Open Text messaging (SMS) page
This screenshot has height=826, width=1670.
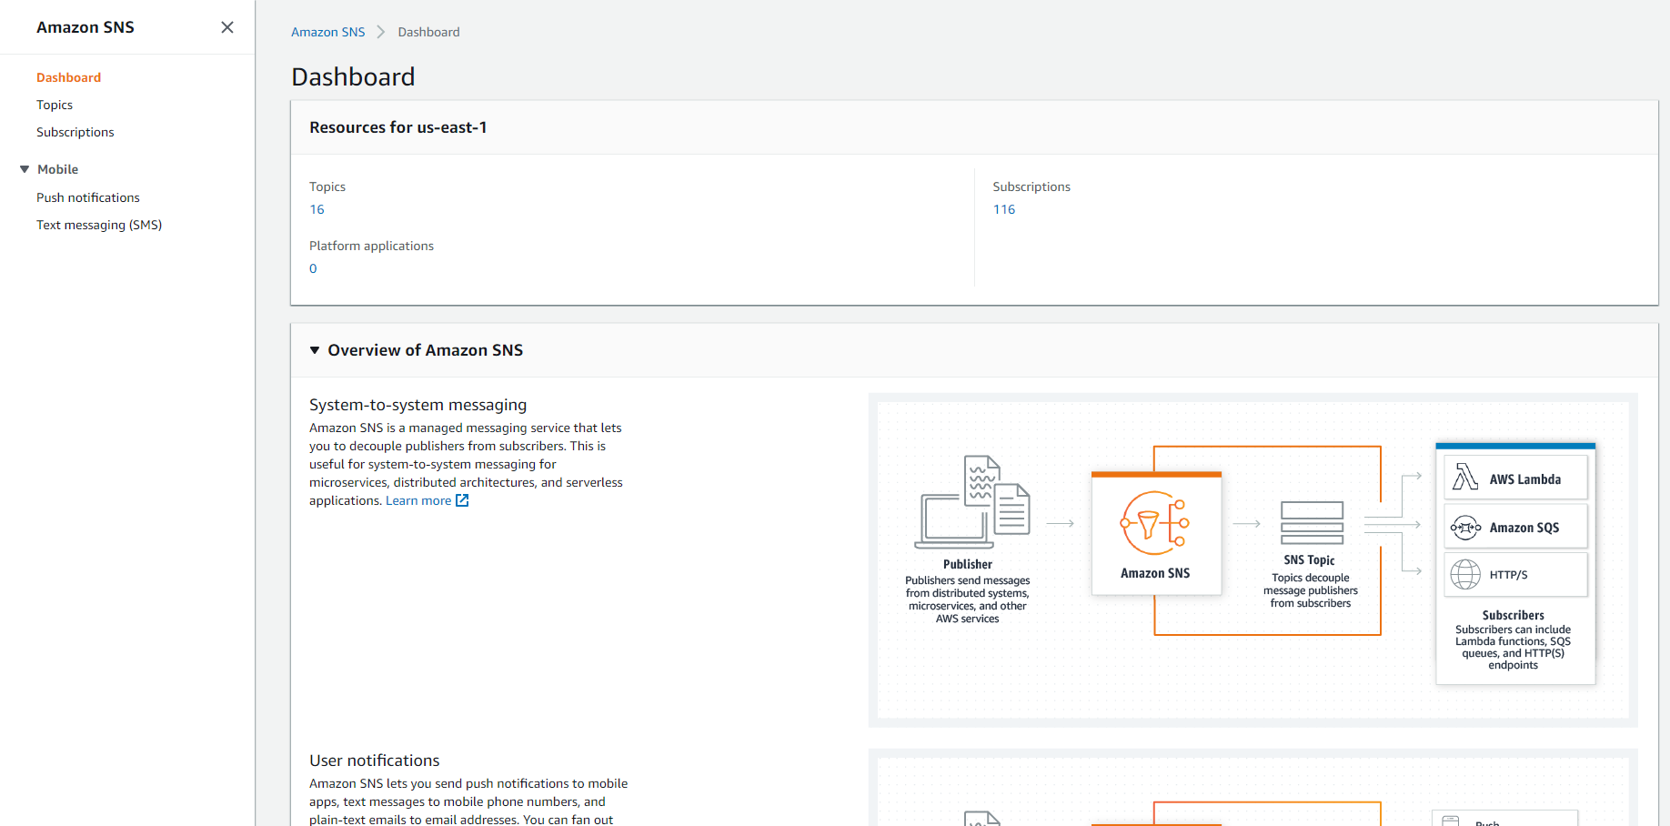coord(99,225)
